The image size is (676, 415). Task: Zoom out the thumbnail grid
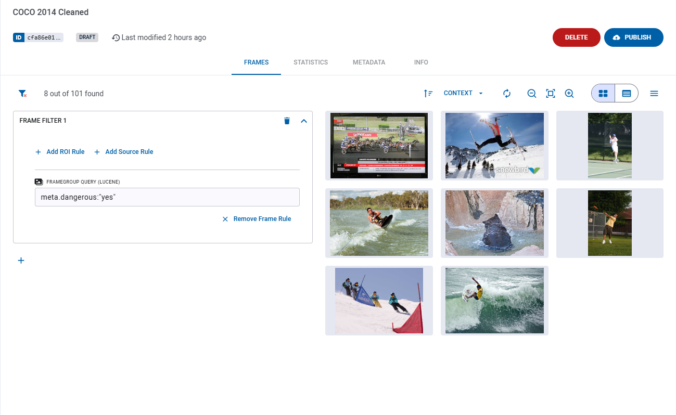pyautogui.click(x=531, y=93)
